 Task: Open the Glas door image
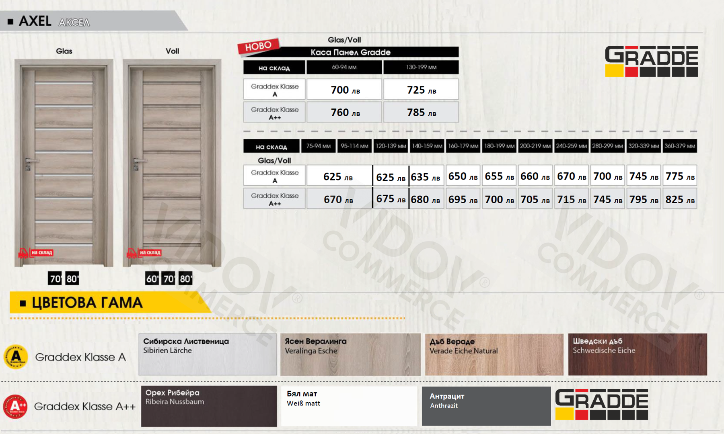tap(64, 163)
